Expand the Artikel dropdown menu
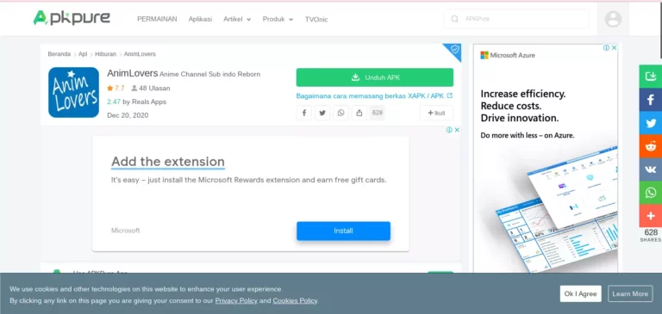Image resolution: width=662 pixels, height=314 pixels. [237, 19]
